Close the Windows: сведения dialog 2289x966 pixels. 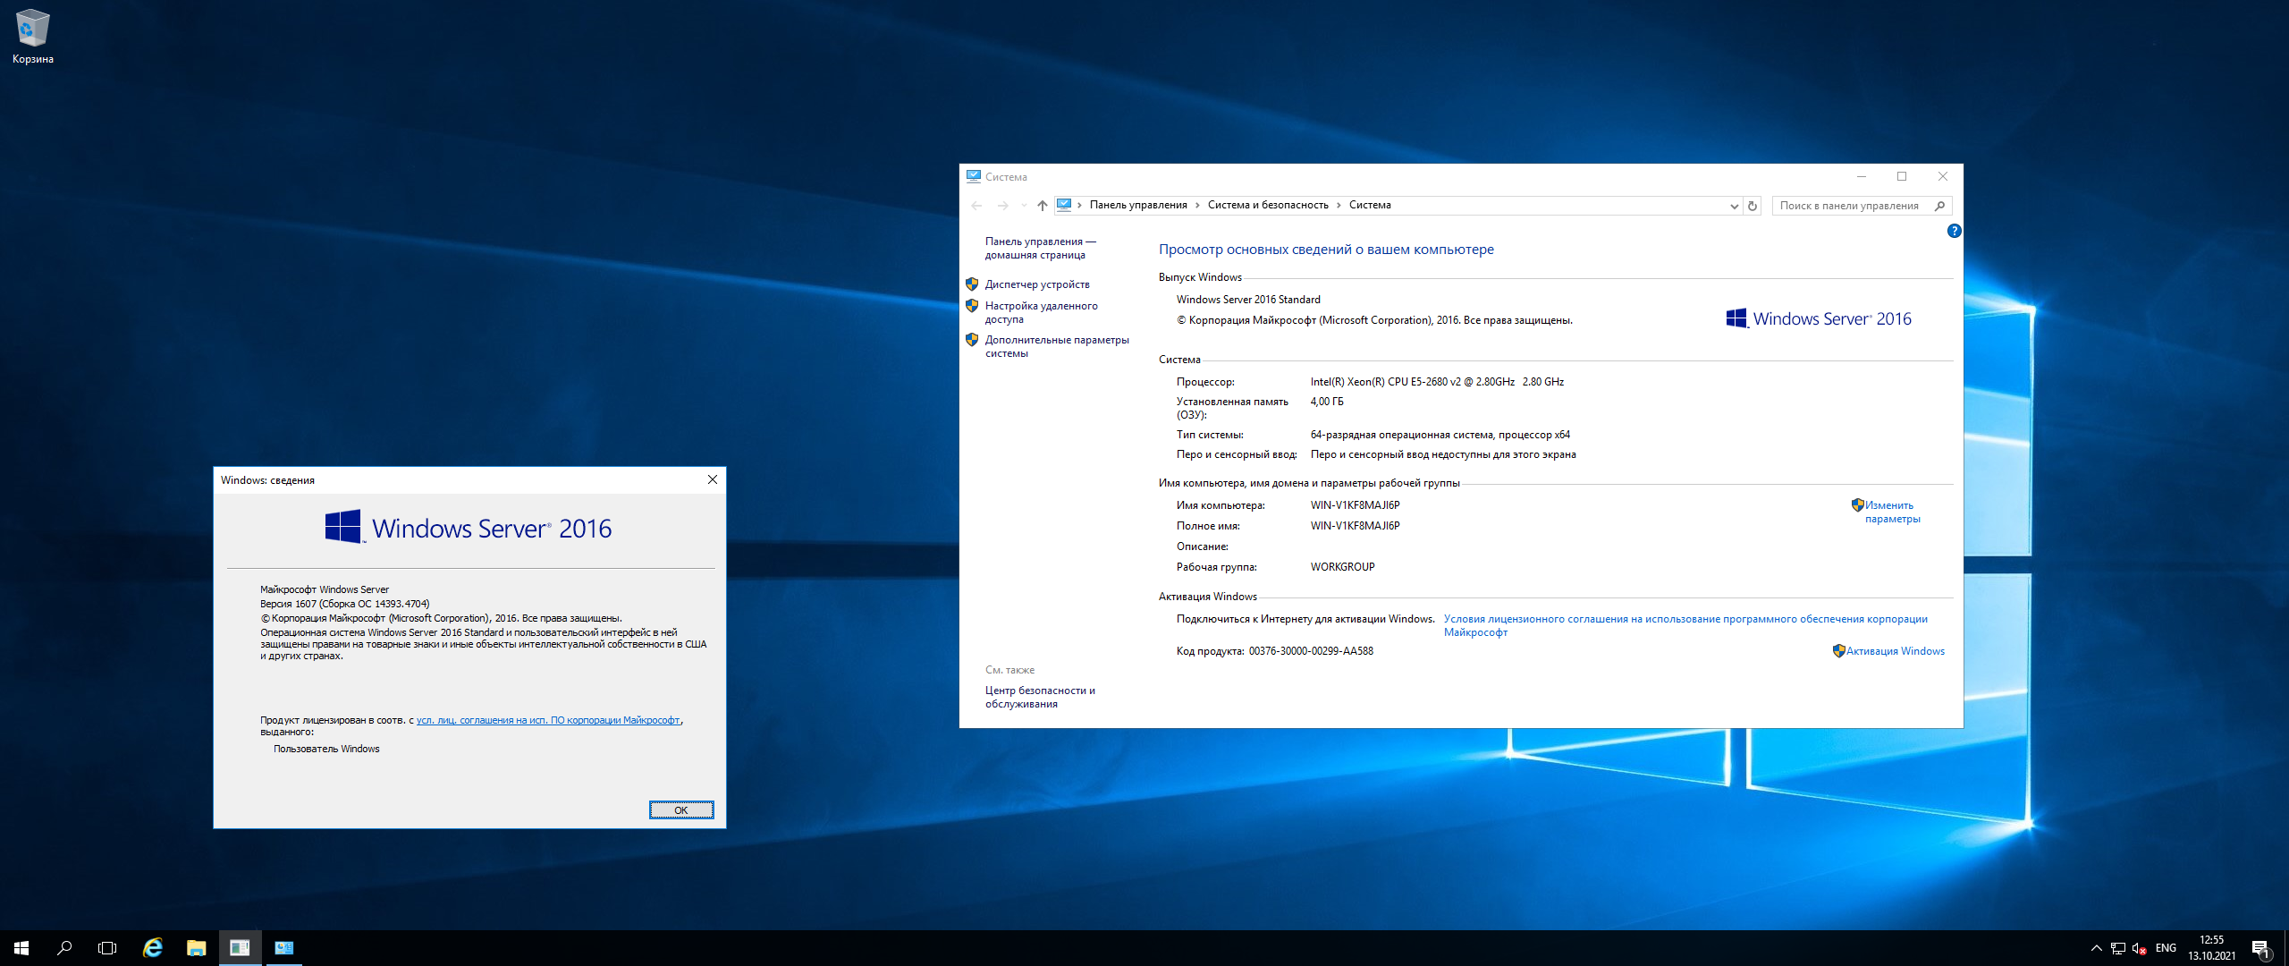(x=713, y=480)
